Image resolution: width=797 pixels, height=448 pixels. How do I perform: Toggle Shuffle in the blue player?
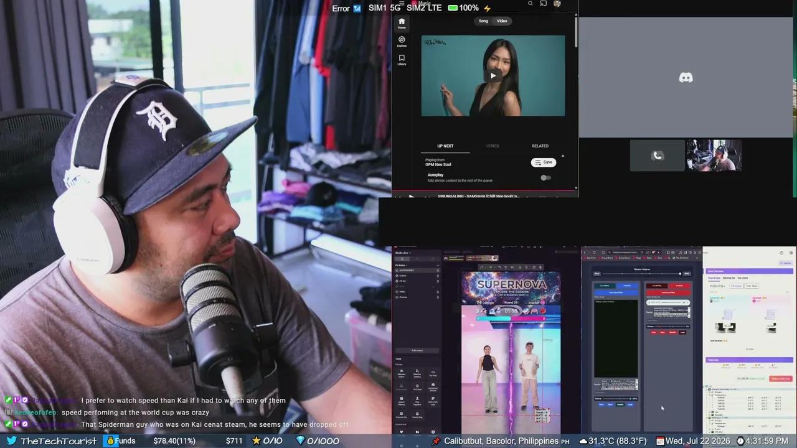pos(620,404)
